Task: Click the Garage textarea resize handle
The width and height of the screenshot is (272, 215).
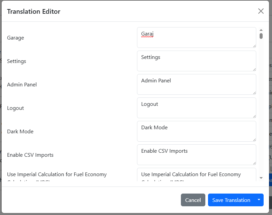Action: click(x=254, y=46)
